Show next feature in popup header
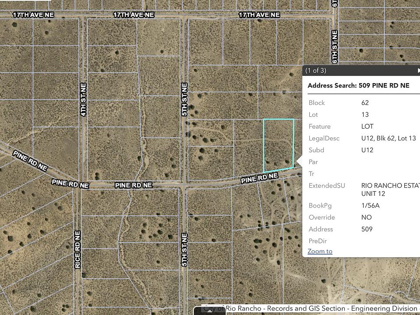This screenshot has height=315, width=420. tap(418, 70)
